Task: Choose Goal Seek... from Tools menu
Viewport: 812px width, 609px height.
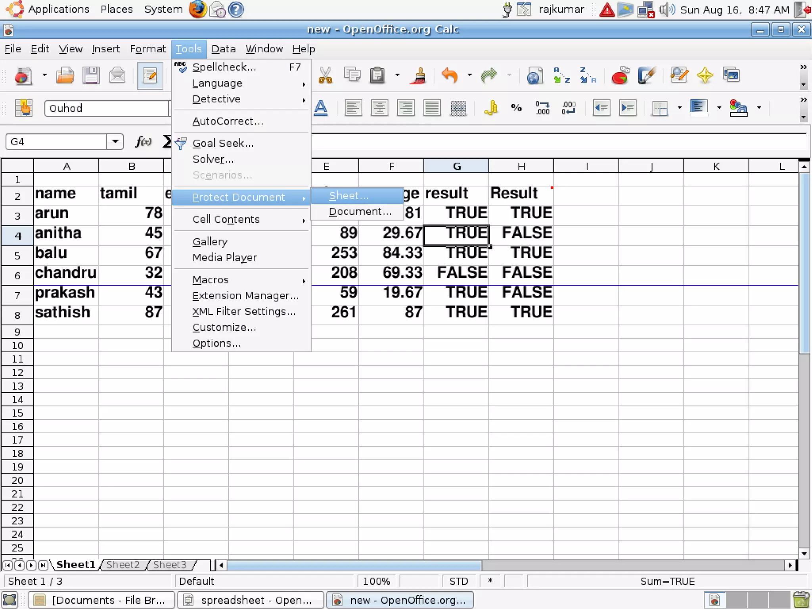Action: pyautogui.click(x=223, y=143)
